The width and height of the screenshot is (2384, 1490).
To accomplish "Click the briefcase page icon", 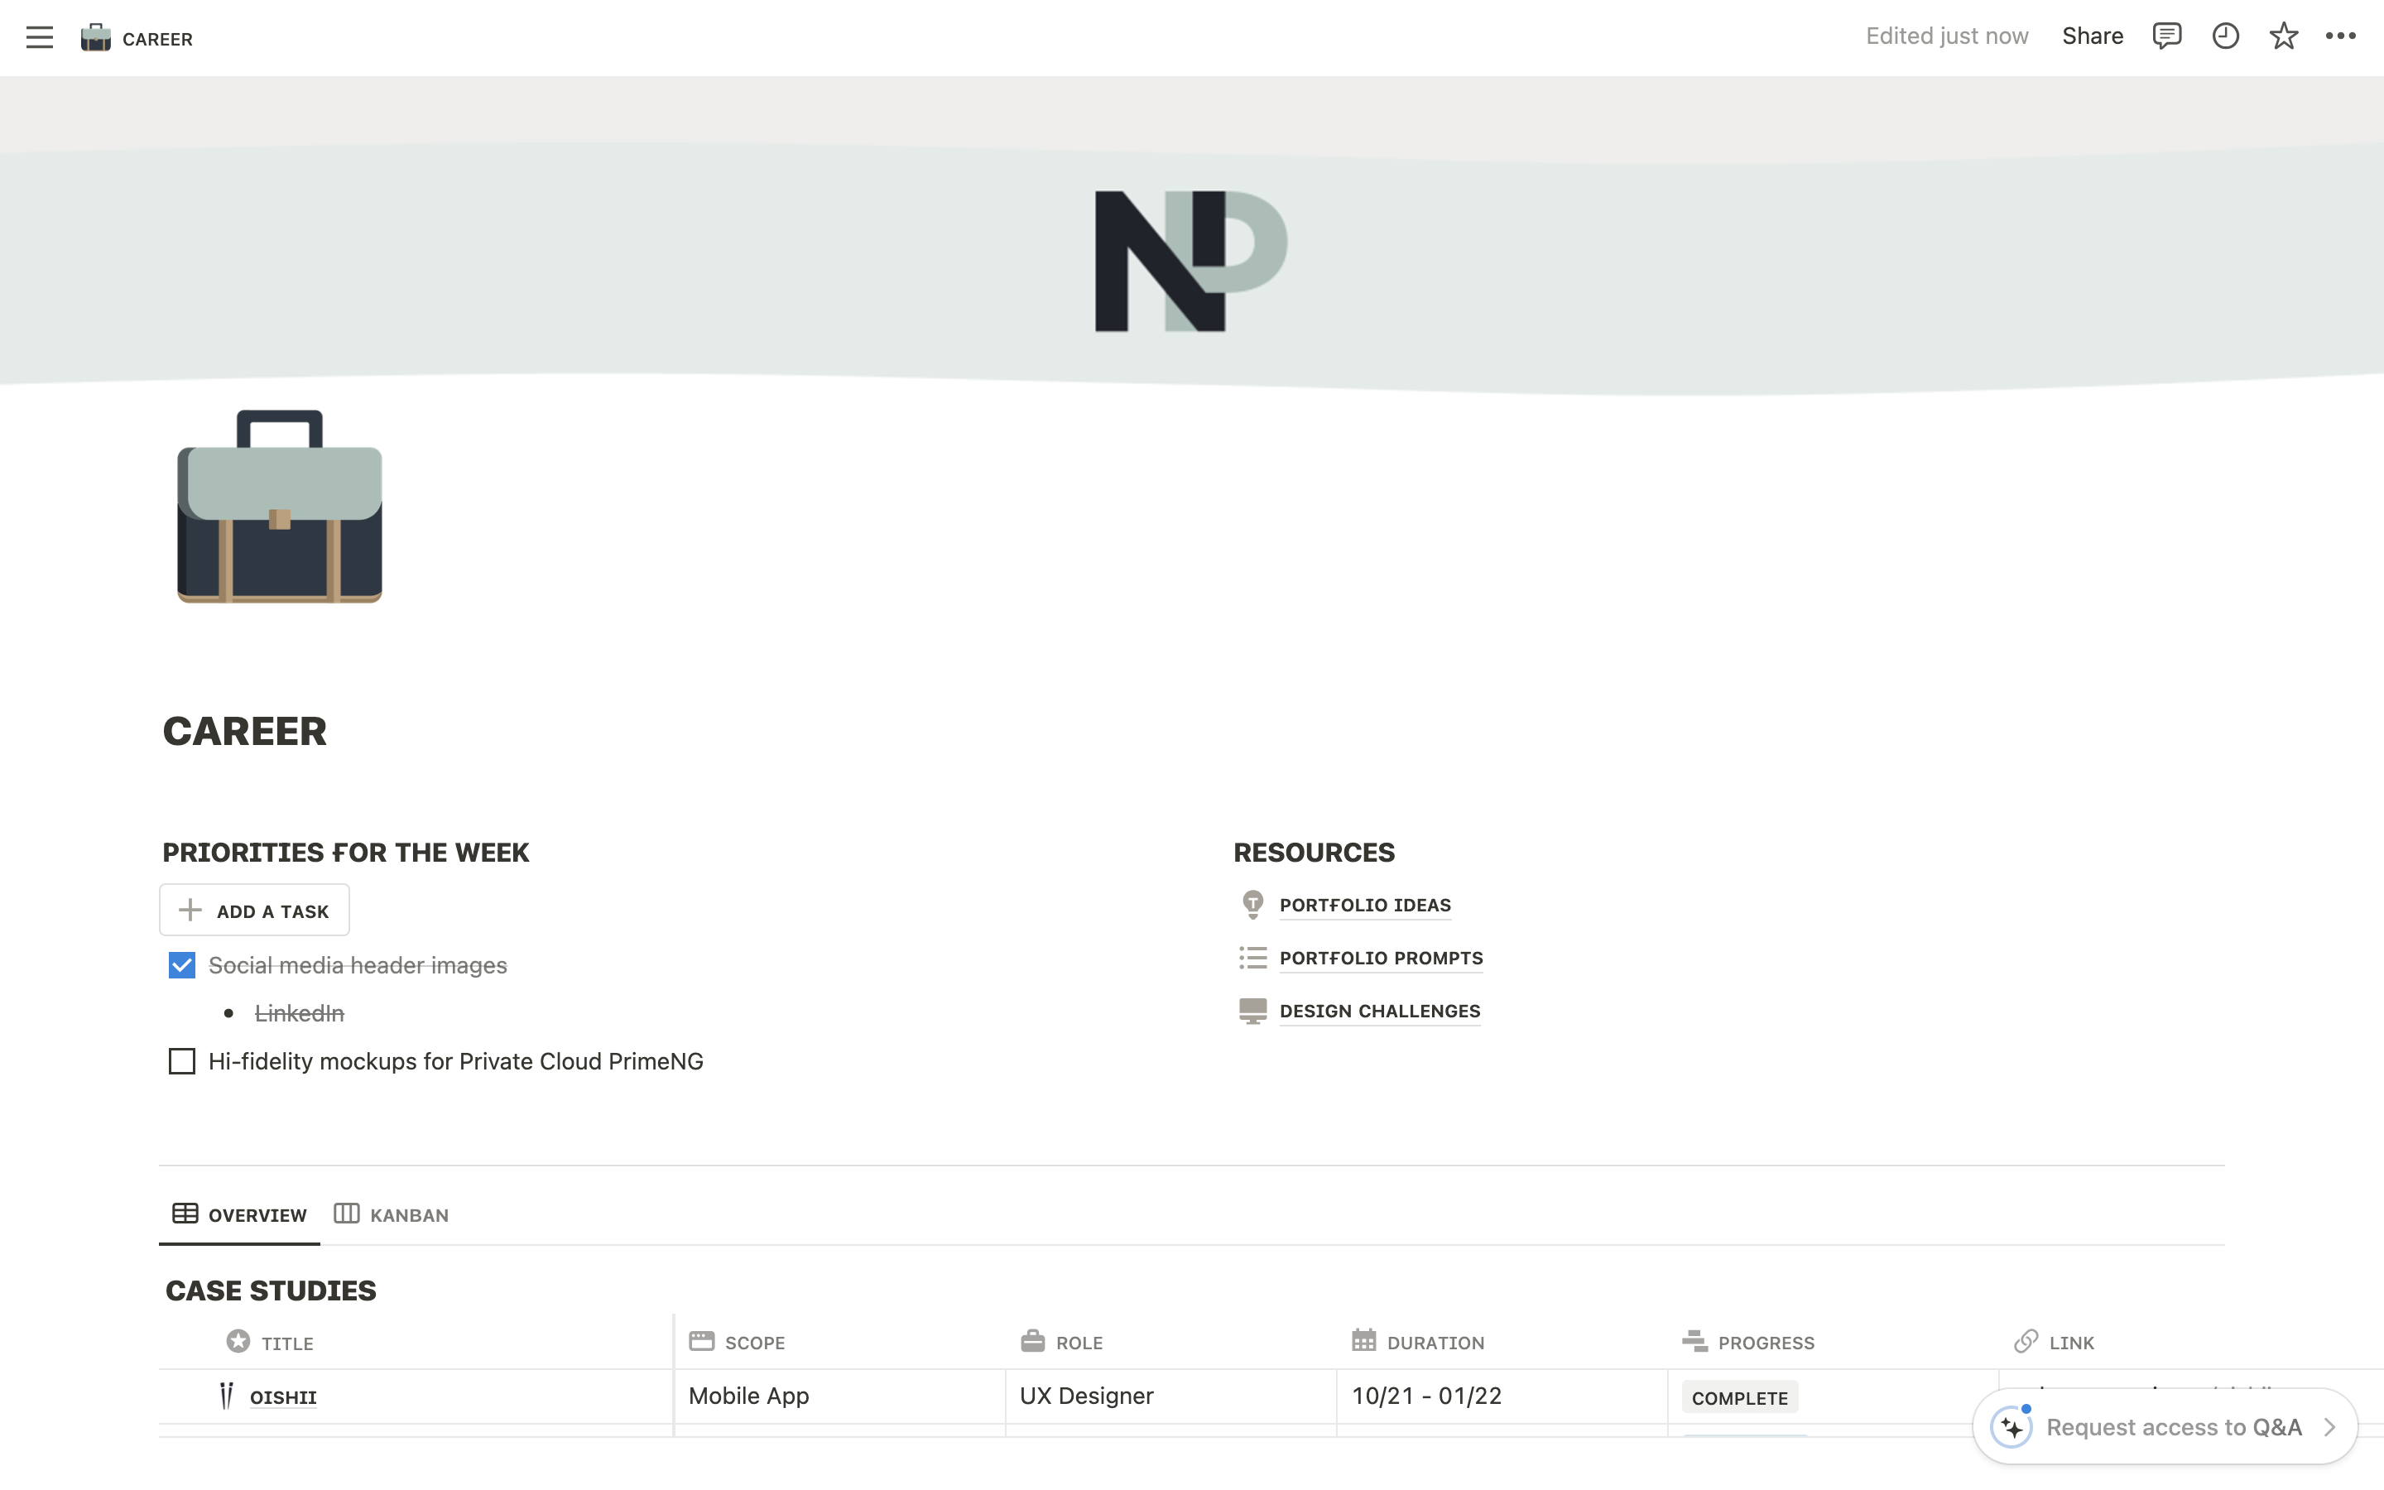I will [280, 507].
